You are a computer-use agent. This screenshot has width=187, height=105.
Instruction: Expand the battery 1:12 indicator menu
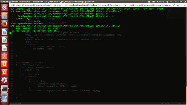[x=160, y=2]
